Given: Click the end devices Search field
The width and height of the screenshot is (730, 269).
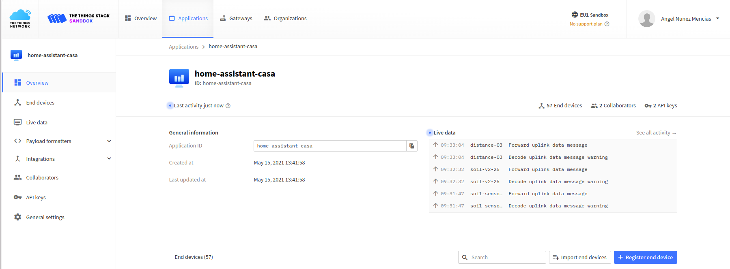Looking at the screenshot, I should (506, 257).
